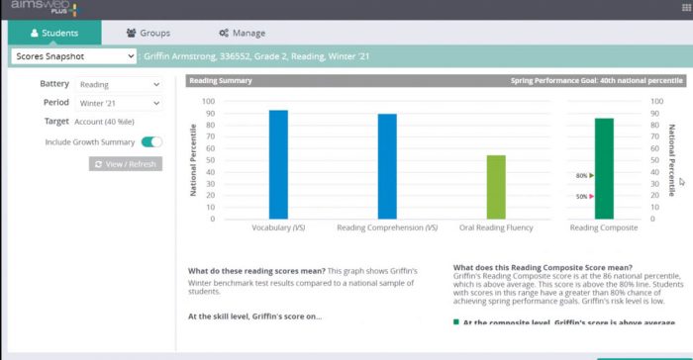
Task: Open the Period Winter '21 dropdown
Action: coord(119,103)
